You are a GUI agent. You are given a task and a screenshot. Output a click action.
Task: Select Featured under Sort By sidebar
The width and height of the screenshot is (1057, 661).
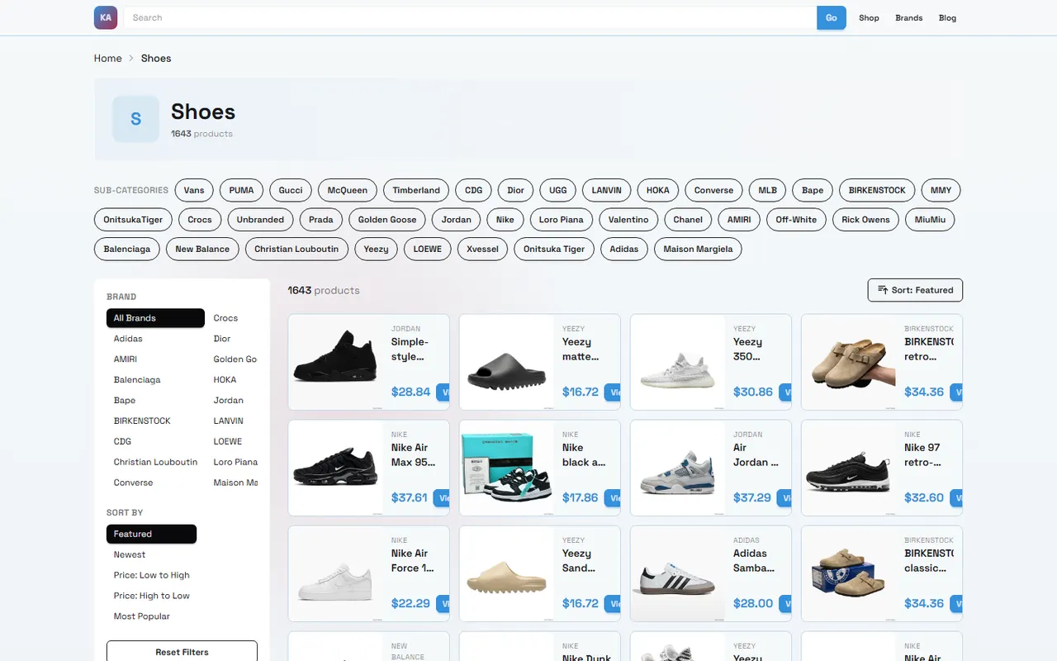pyautogui.click(x=151, y=534)
